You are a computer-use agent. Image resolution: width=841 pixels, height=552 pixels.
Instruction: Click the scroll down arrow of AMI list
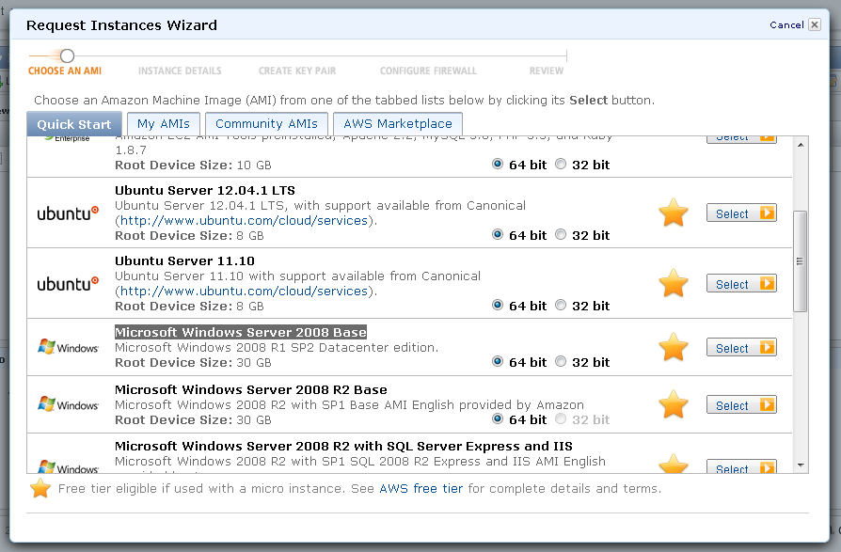tap(801, 465)
